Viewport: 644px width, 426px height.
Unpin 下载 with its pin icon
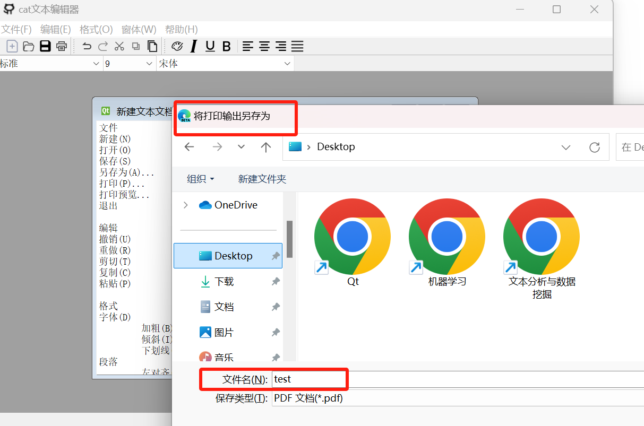(276, 281)
